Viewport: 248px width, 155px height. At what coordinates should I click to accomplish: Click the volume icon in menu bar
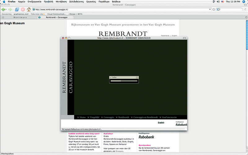218,2
